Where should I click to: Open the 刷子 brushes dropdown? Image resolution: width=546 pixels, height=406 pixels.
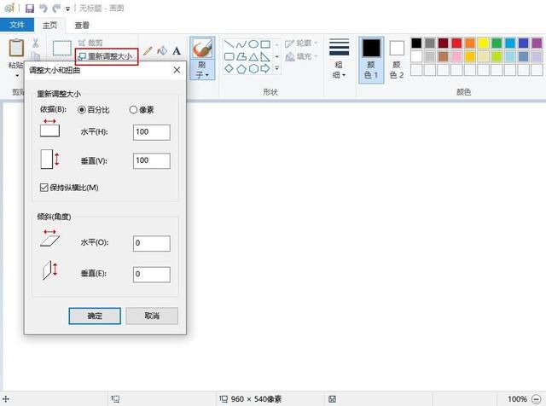[x=202, y=70]
